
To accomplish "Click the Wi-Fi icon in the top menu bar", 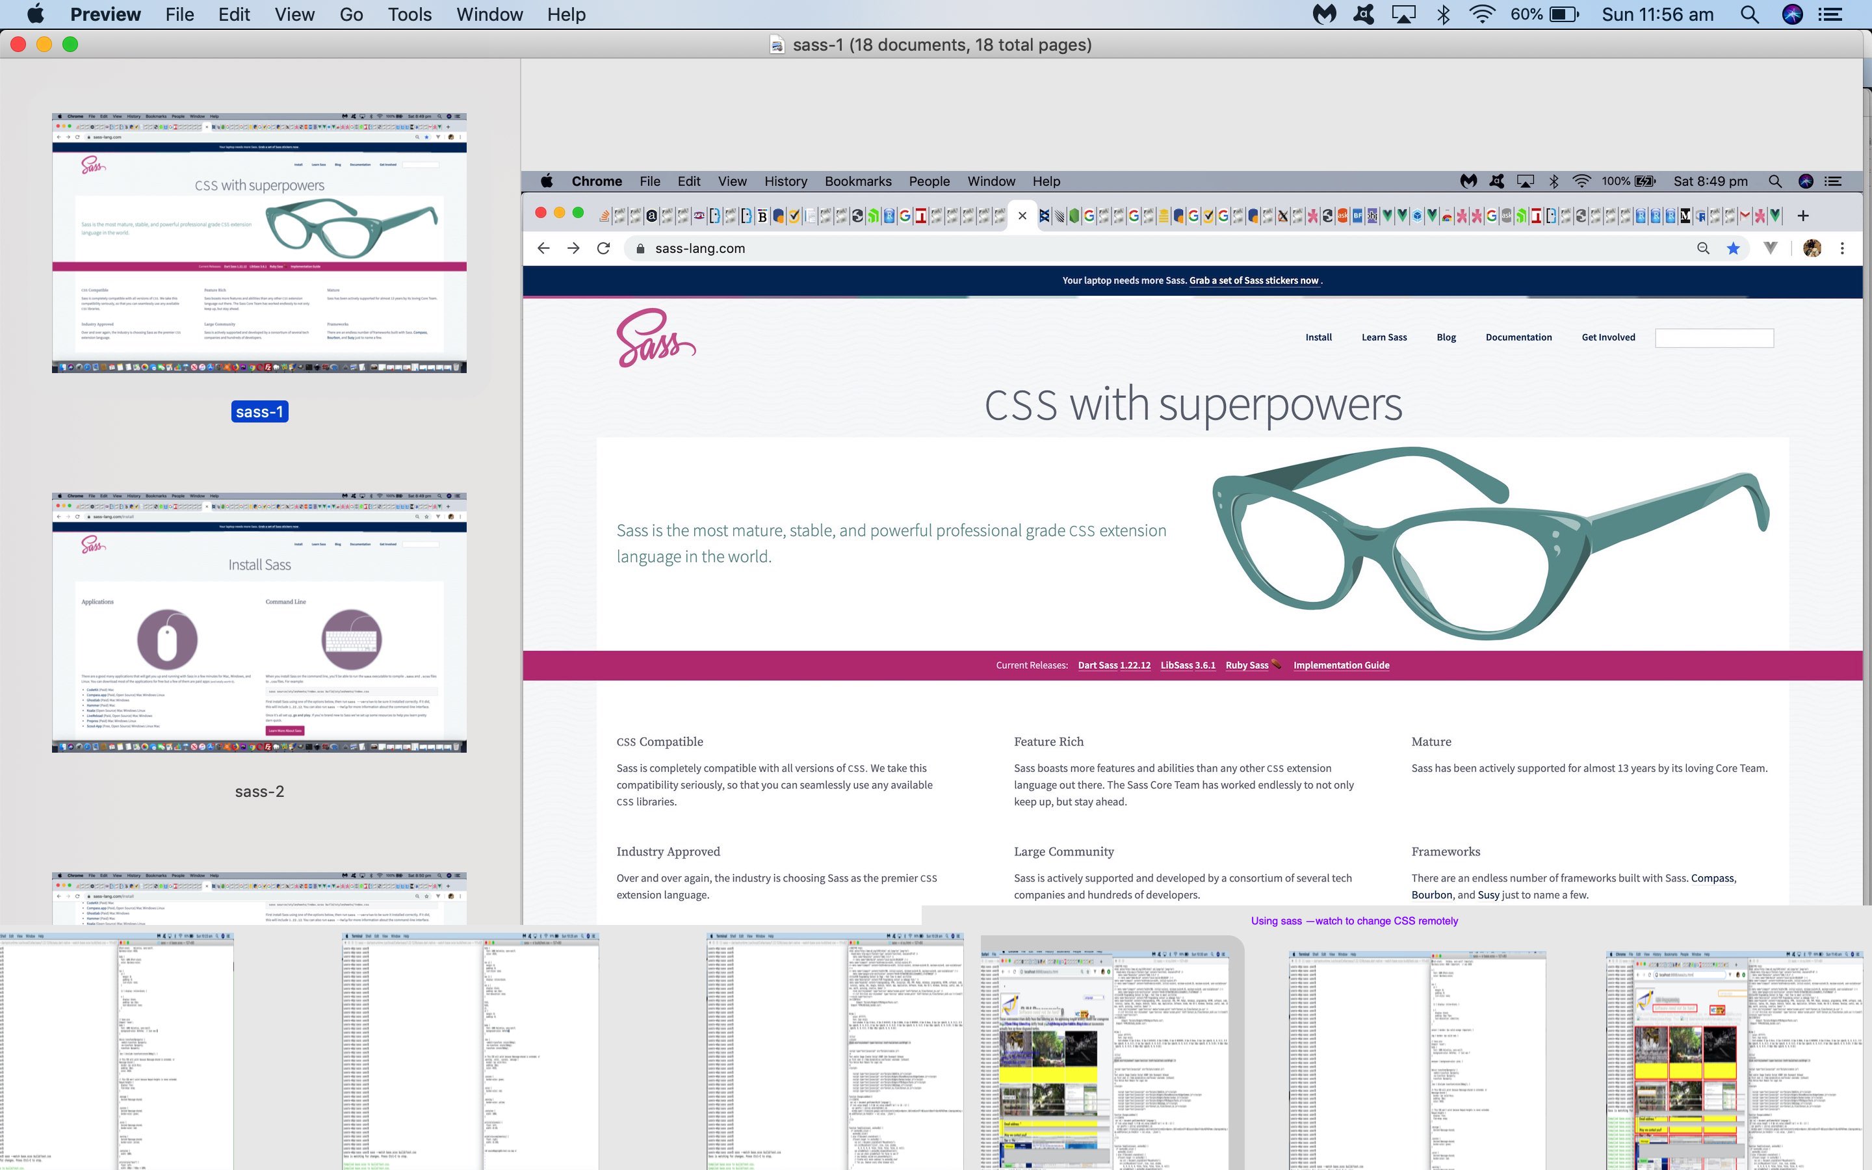I will tap(1482, 14).
